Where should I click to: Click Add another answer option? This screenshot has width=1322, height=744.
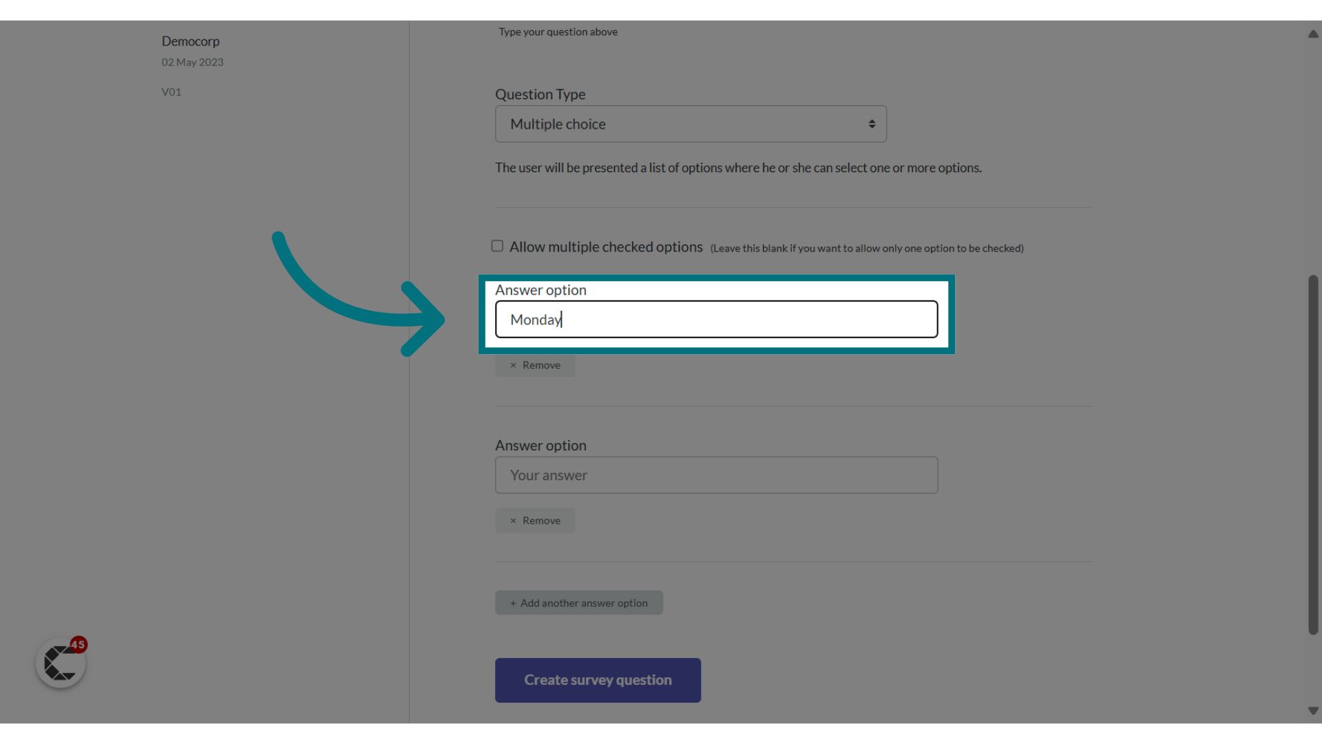pyautogui.click(x=578, y=602)
